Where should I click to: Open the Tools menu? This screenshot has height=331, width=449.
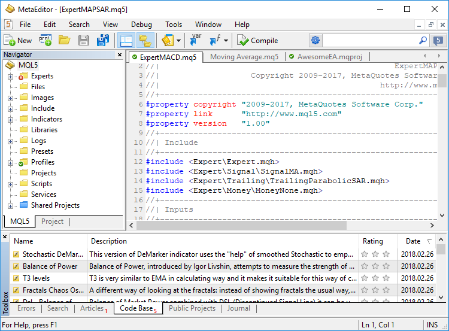(174, 25)
